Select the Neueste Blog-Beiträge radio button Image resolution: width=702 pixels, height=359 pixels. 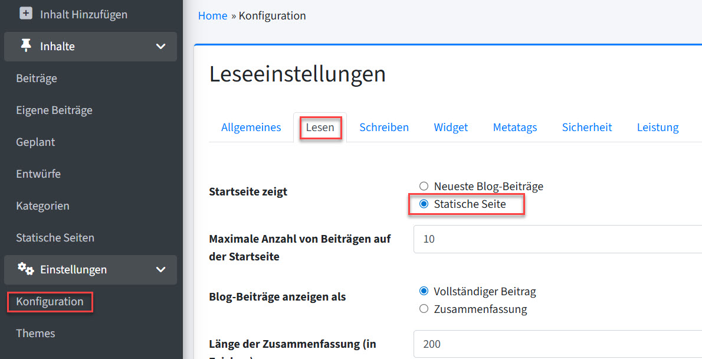click(x=424, y=186)
